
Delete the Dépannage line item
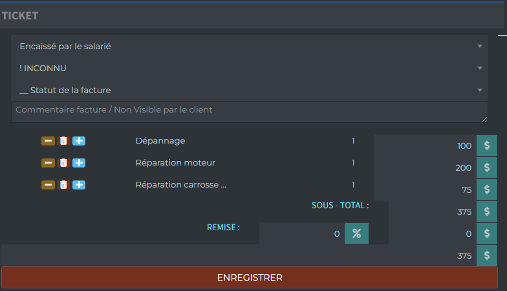point(63,141)
